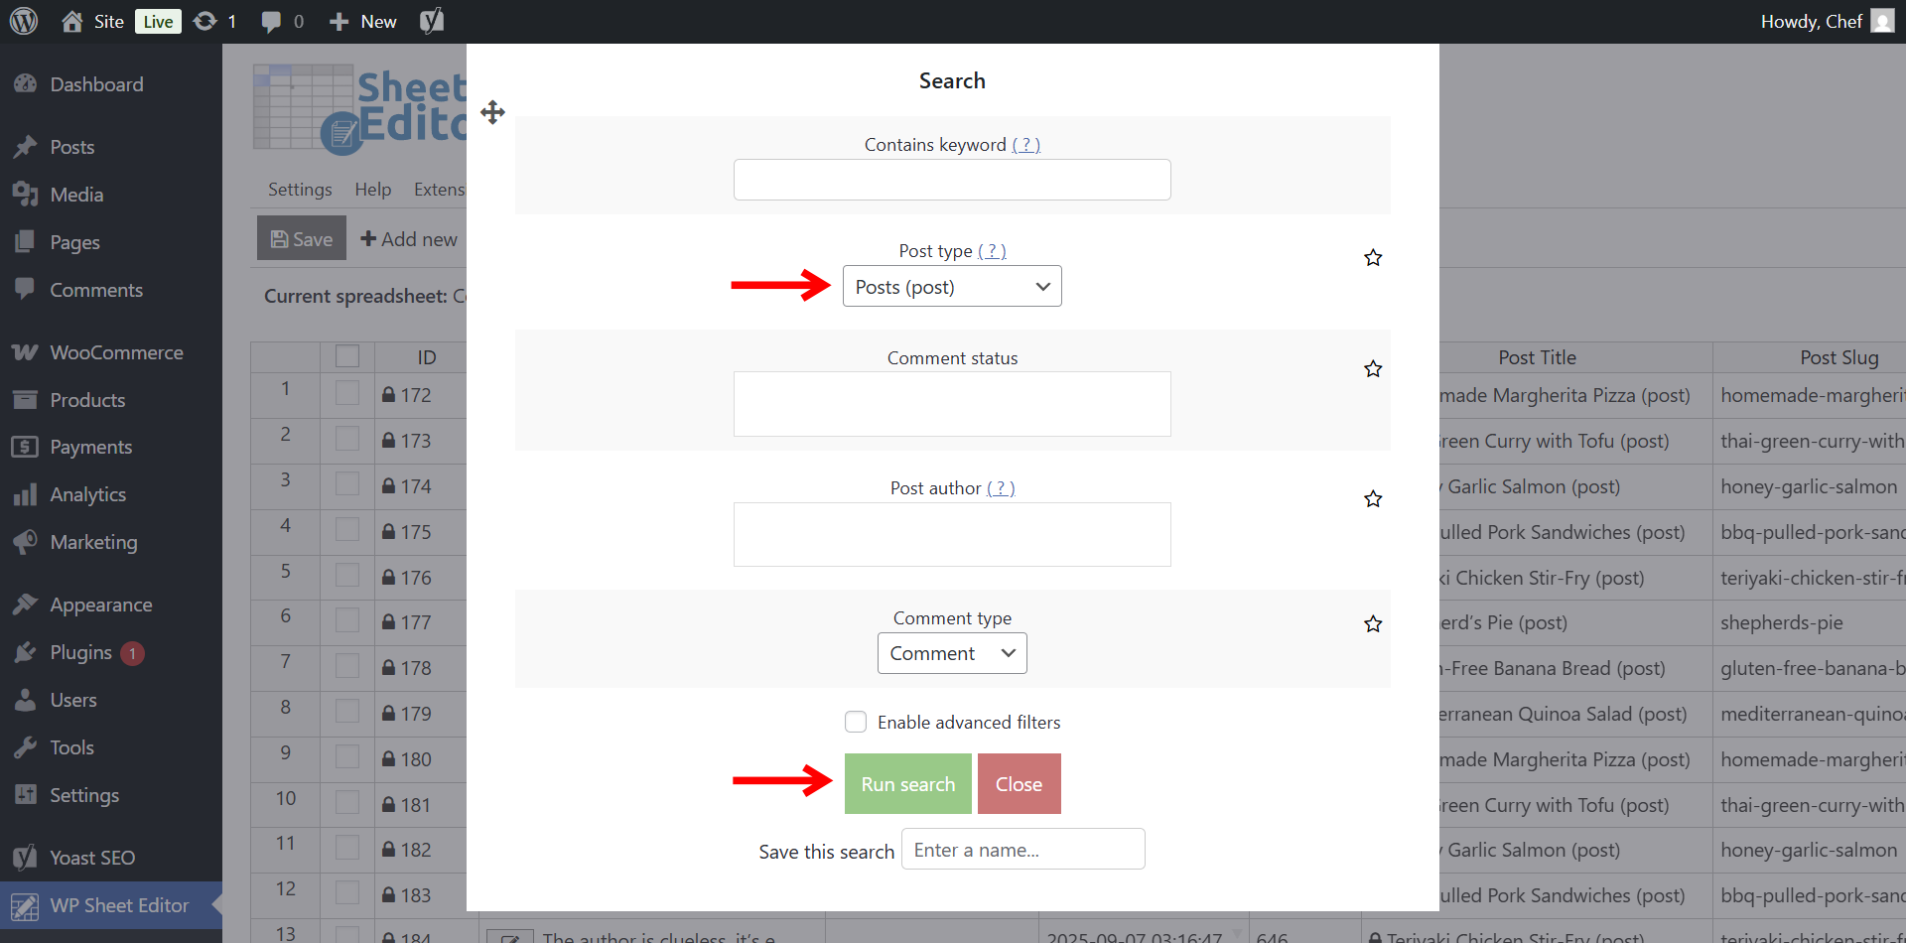Star the Post type filter
The image size is (1906, 943).
(x=1373, y=258)
